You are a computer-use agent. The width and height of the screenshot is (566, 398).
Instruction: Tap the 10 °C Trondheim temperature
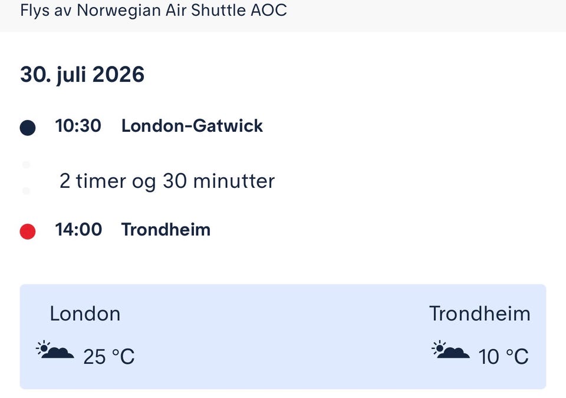[x=503, y=357]
